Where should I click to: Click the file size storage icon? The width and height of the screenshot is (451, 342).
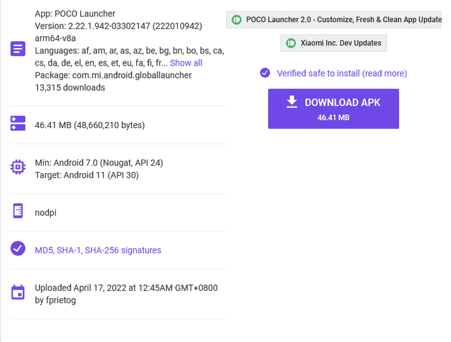point(18,123)
